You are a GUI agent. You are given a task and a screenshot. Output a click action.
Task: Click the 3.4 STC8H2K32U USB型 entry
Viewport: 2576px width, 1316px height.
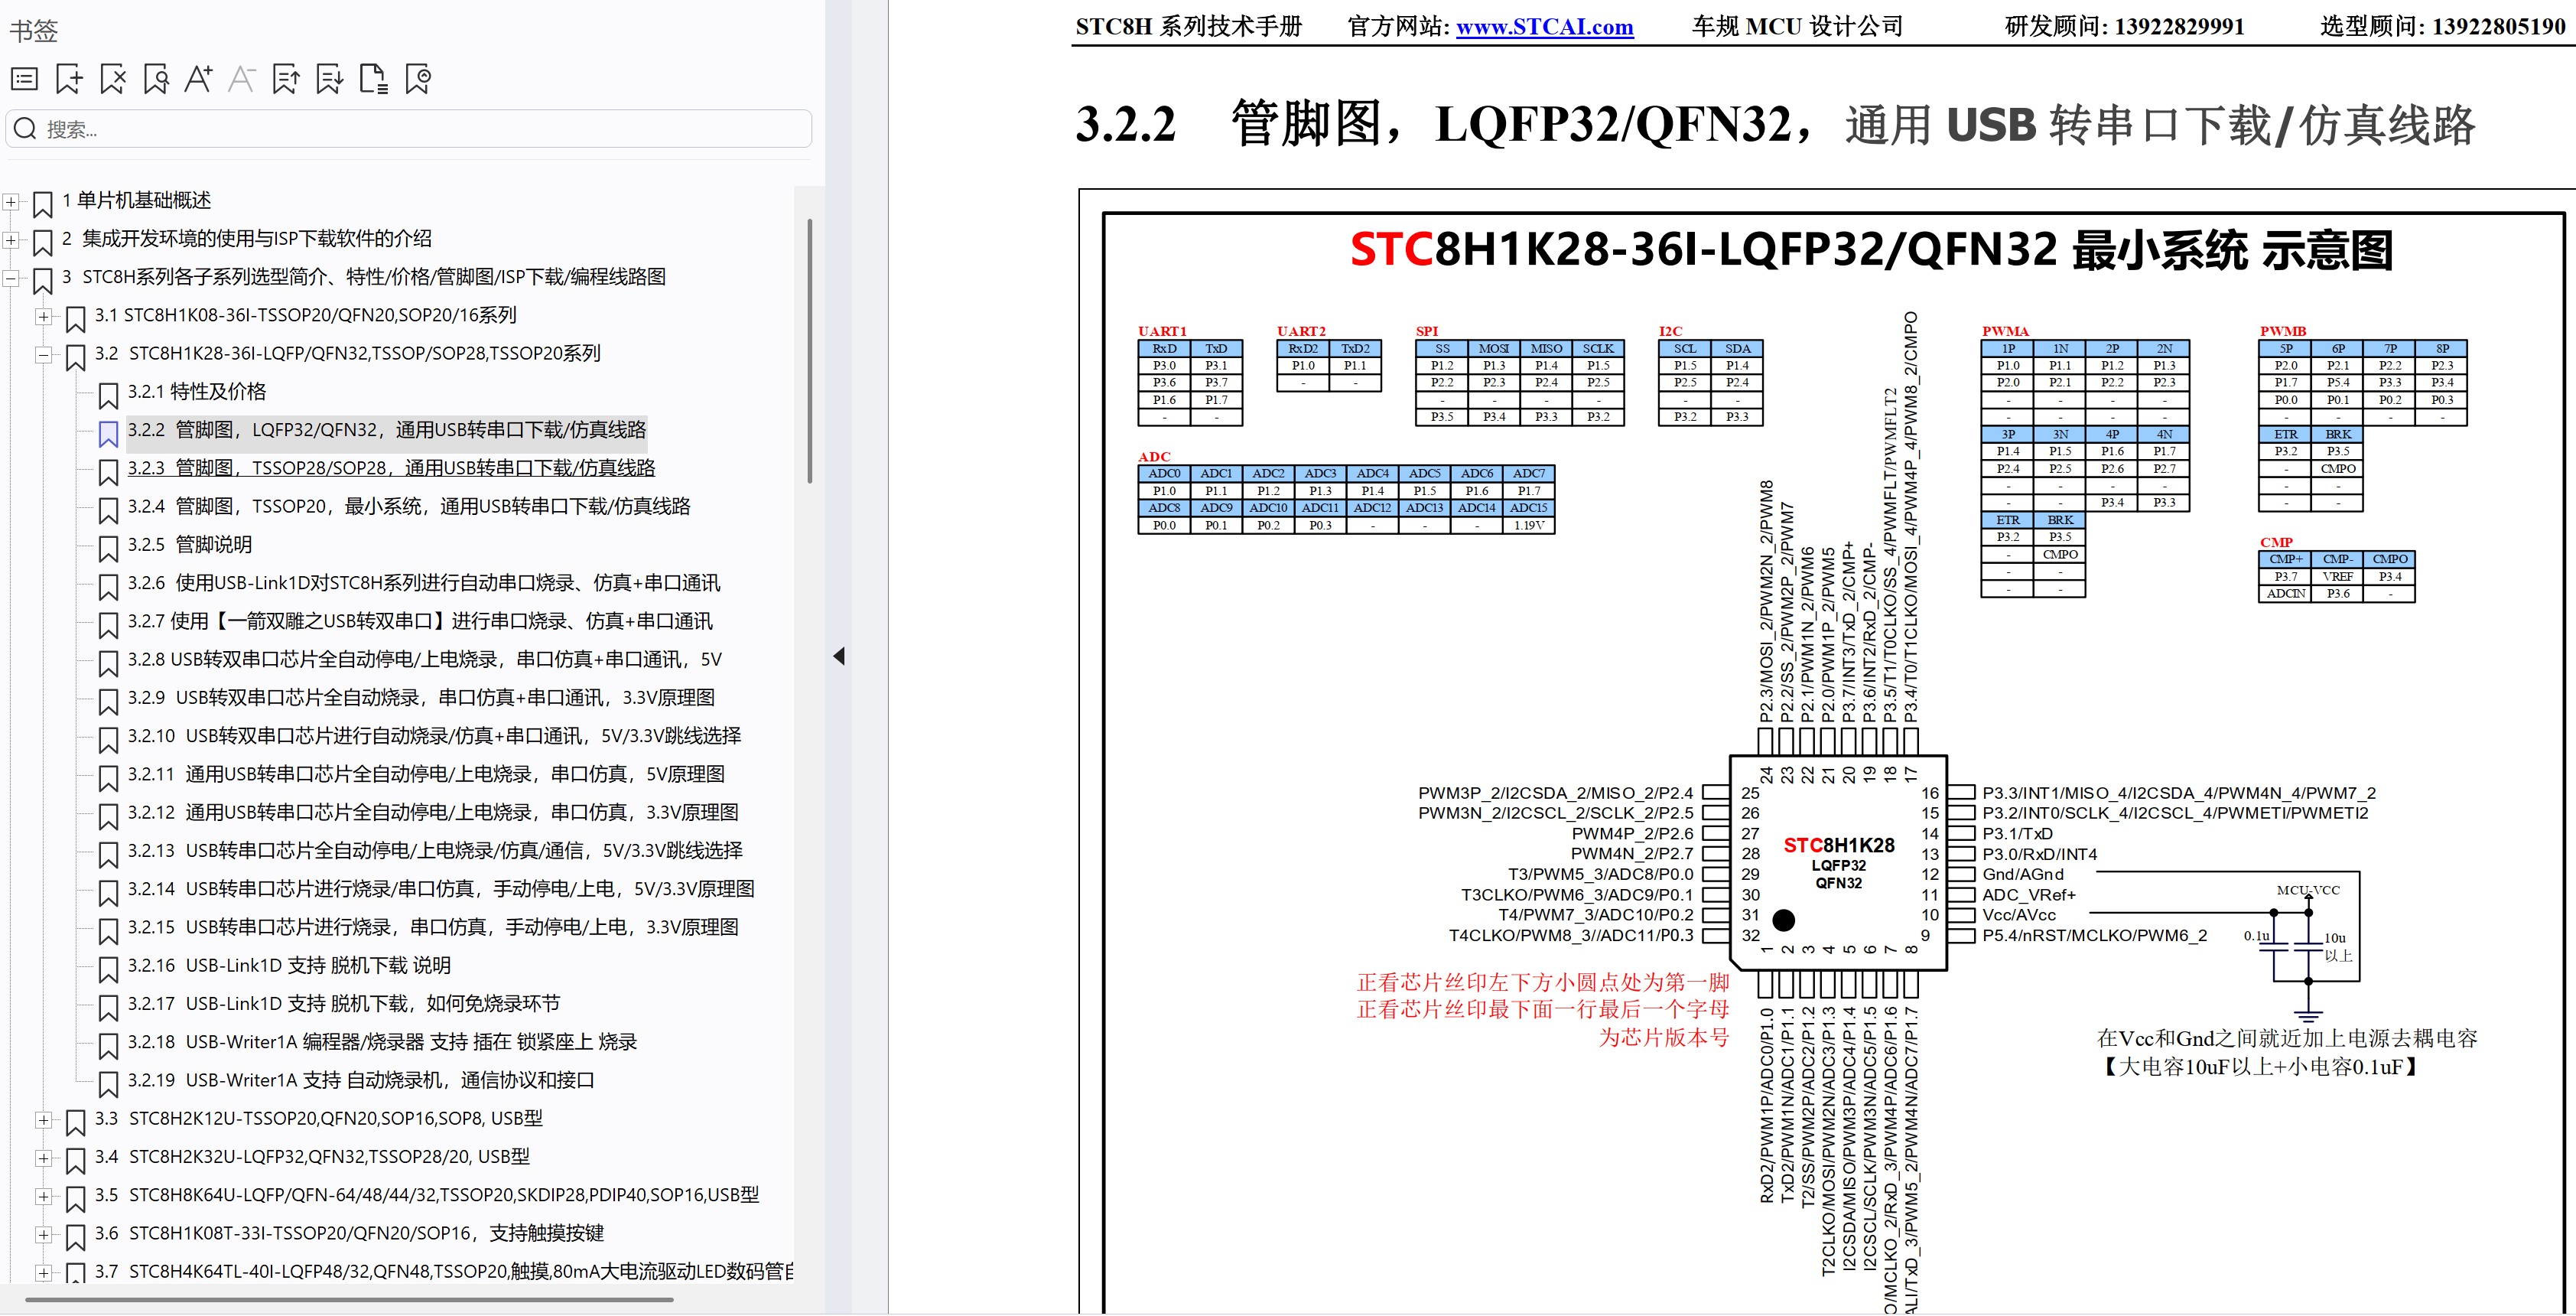312,1157
